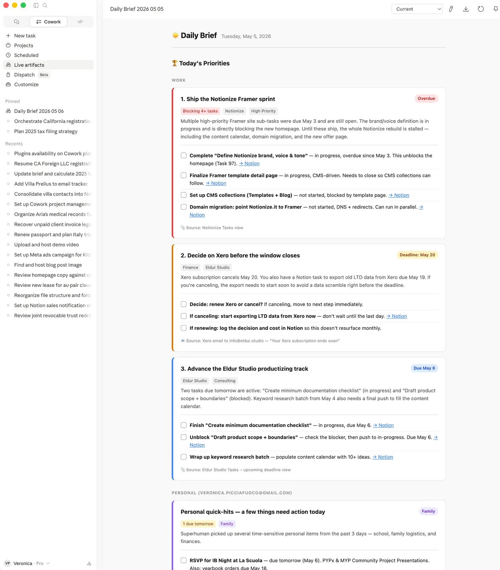
Task: Open Notion link for exporting LTD data
Action: 397,316
